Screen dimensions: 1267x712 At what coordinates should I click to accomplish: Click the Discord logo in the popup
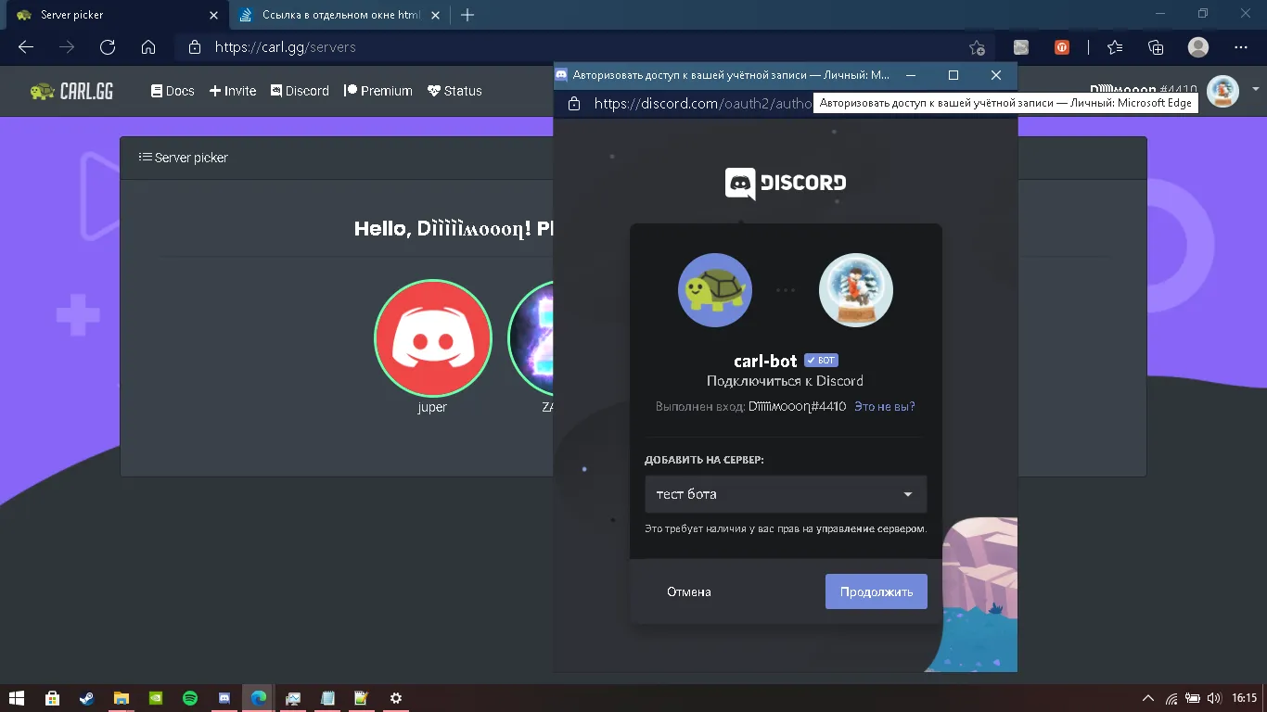pos(786,184)
